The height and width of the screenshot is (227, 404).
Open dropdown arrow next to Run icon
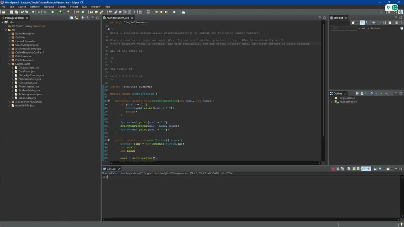click(56, 12)
